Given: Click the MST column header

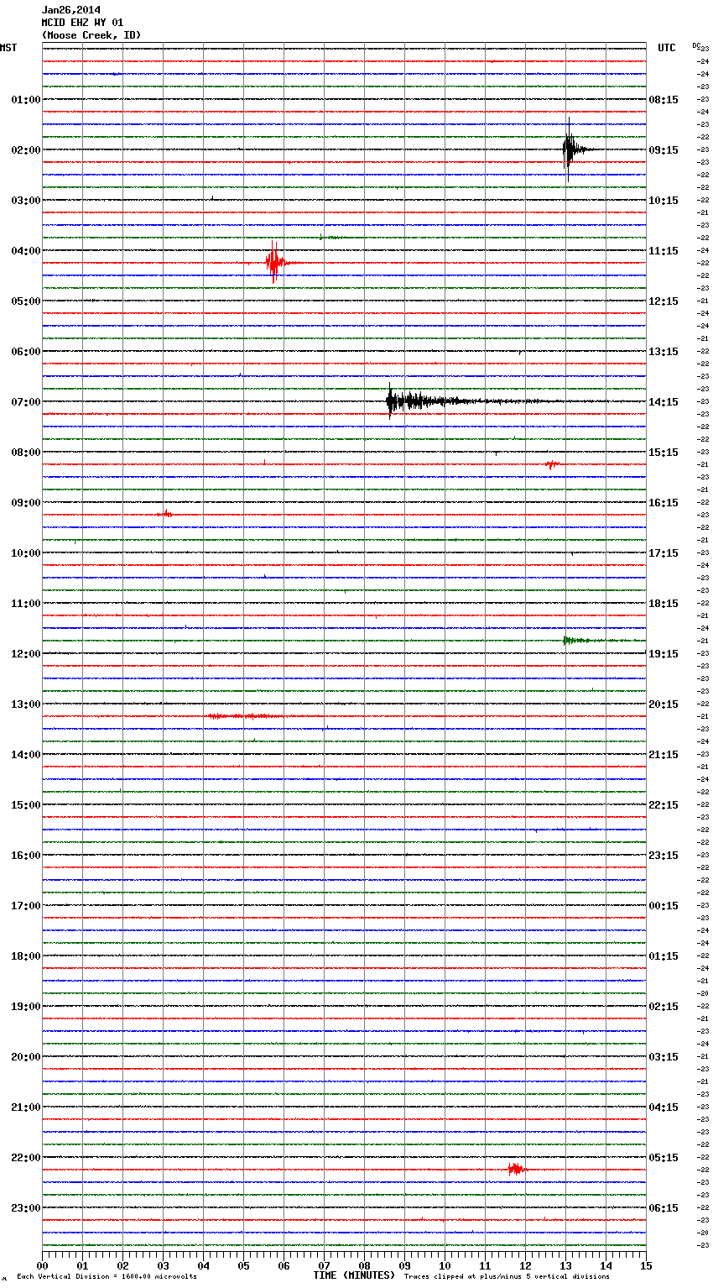Looking at the screenshot, I should click(x=8, y=48).
